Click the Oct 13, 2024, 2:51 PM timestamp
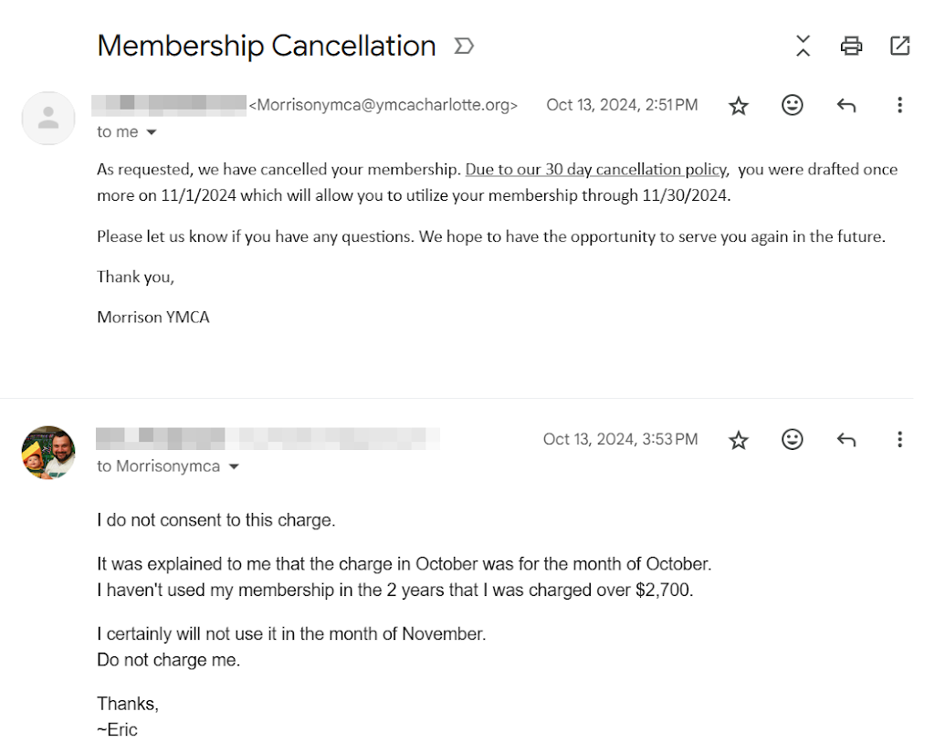The image size is (935, 753). point(622,105)
